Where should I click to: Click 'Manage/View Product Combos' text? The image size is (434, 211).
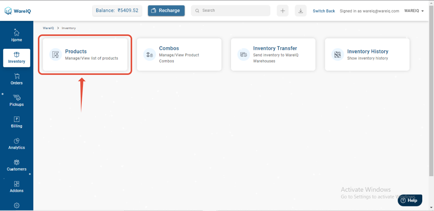click(x=179, y=58)
